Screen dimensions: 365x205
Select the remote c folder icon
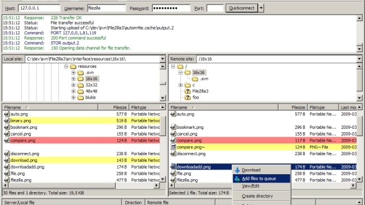[188, 85]
